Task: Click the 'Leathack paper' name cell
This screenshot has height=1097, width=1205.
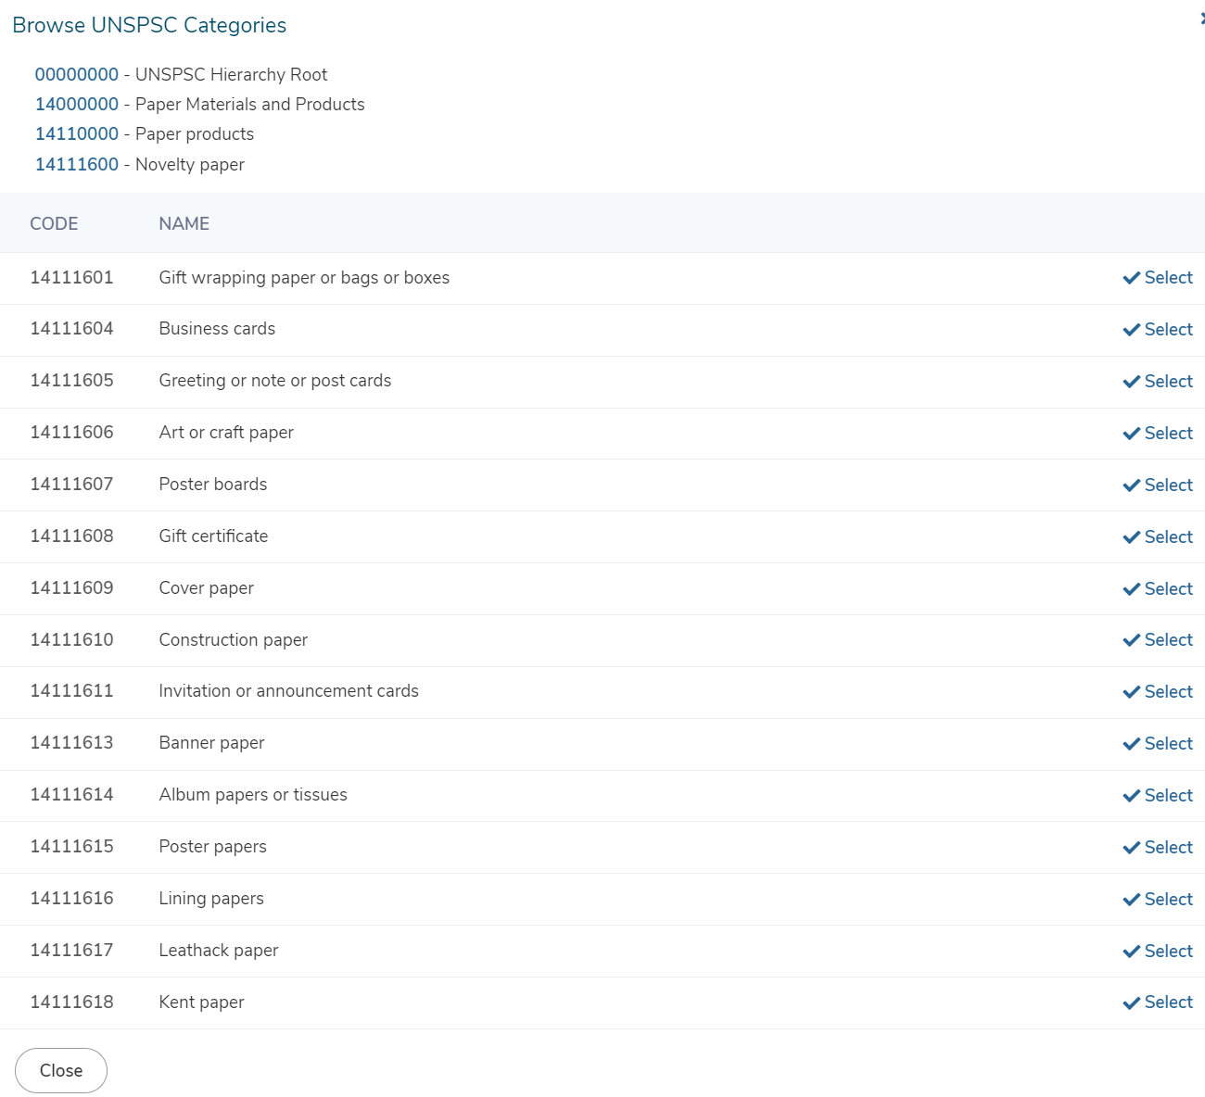Action: coord(219,950)
